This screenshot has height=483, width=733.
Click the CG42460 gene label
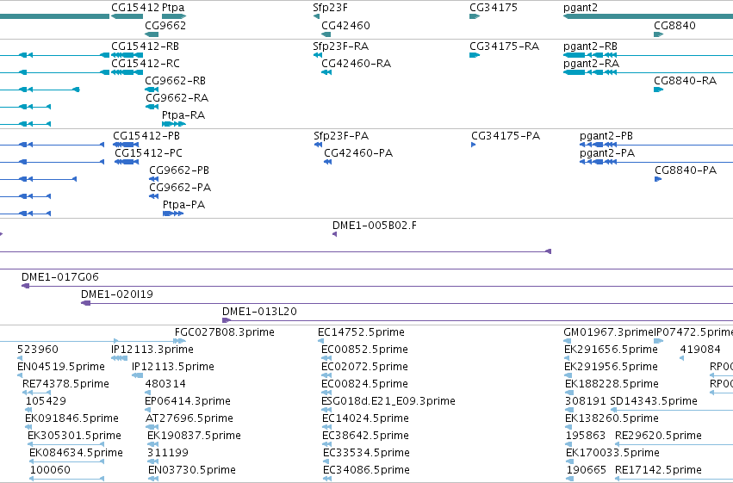pyautogui.click(x=345, y=26)
